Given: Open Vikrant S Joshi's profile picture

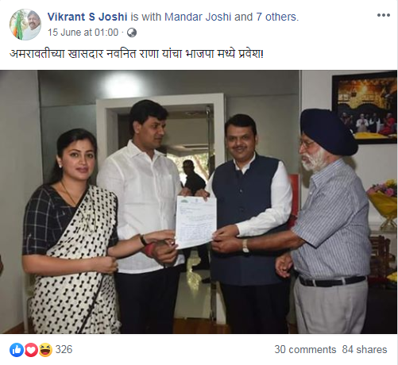Looking at the screenshot, I should (x=25, y=25).
